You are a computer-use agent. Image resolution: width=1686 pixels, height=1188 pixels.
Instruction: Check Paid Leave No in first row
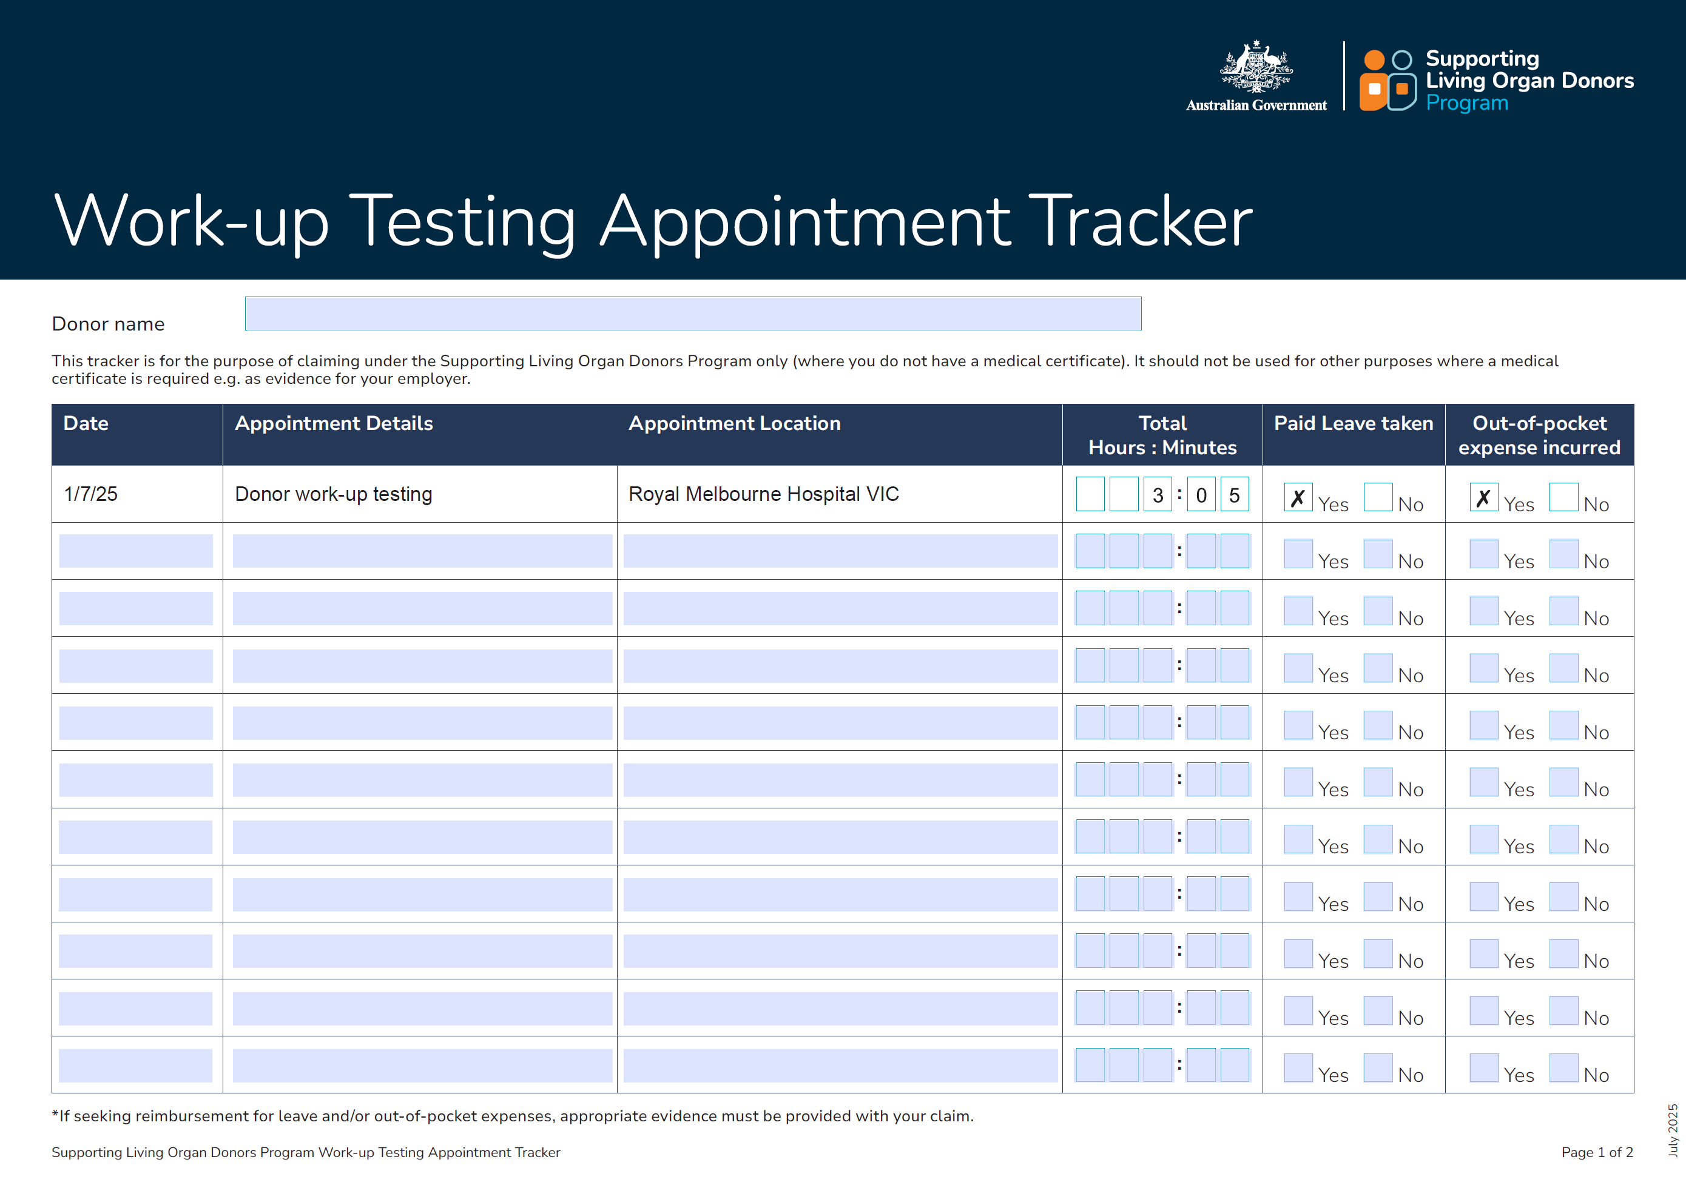(x=1378, y=497)
